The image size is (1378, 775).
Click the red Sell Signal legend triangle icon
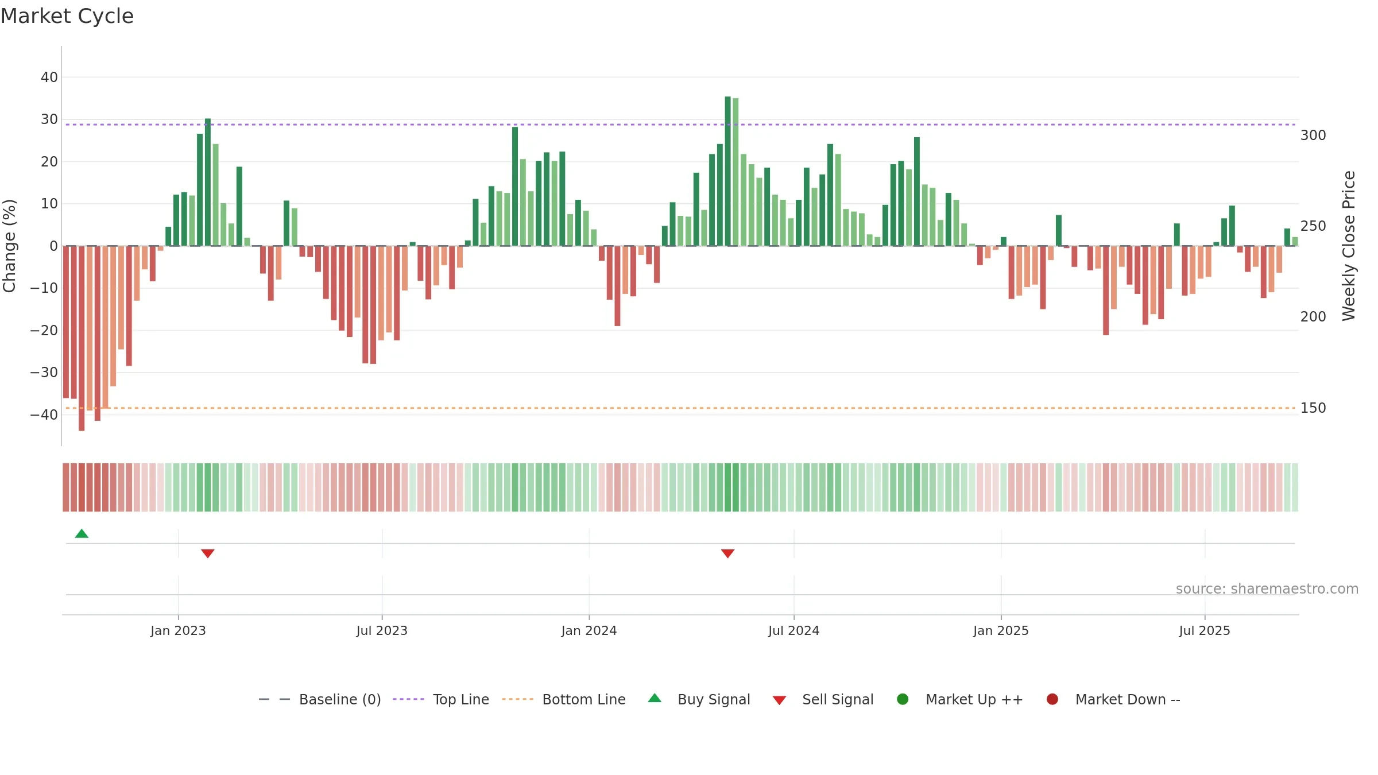coord(779,700)
